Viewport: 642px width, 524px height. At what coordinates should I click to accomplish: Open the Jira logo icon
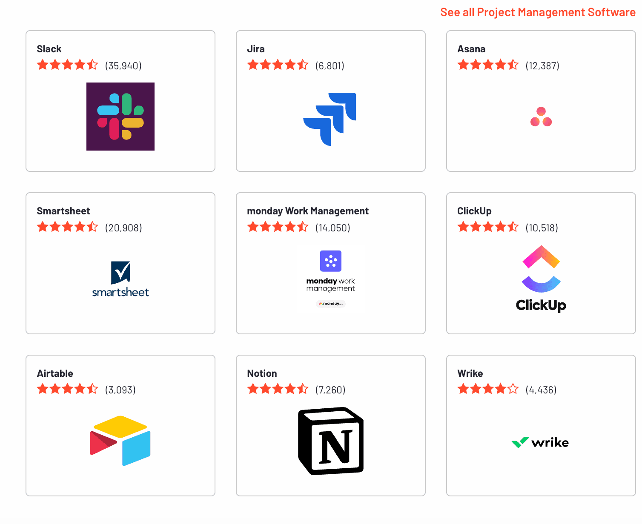coord(330,119)
